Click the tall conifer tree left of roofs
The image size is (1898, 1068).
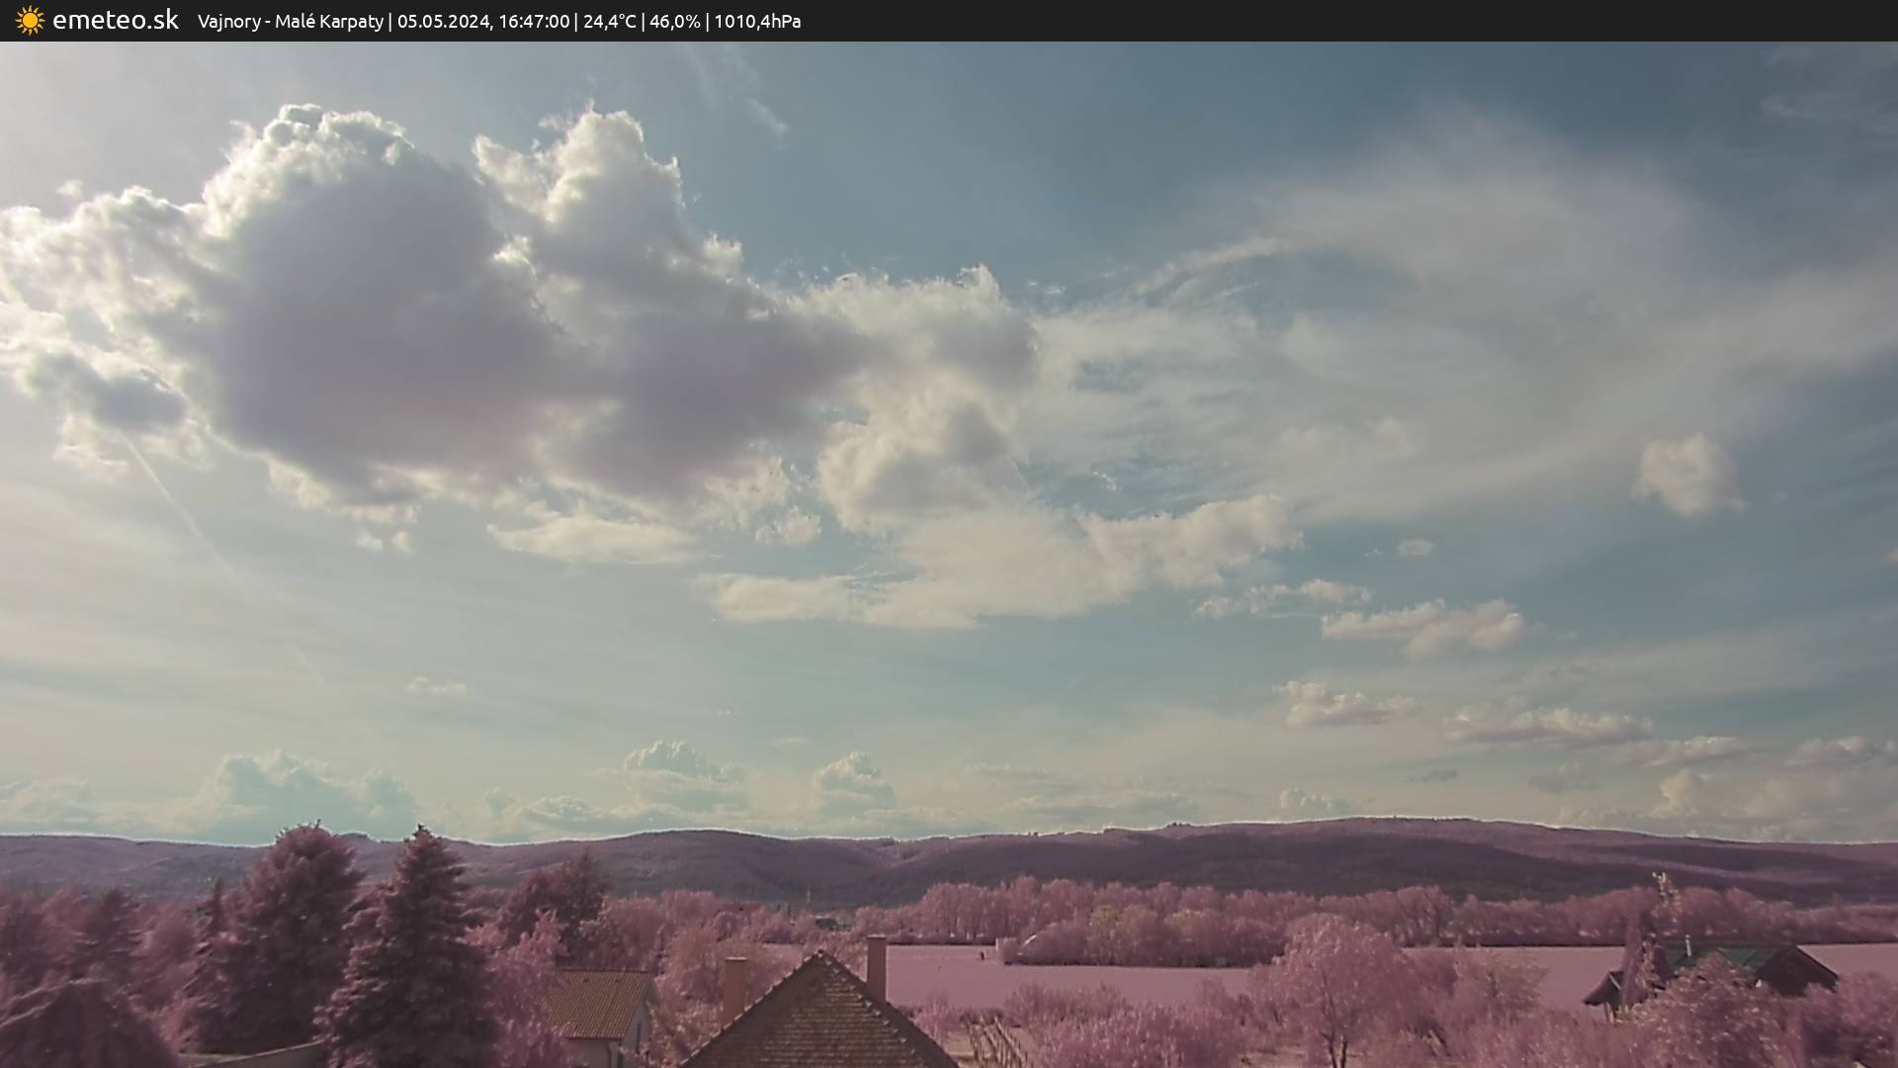(415, 939)
